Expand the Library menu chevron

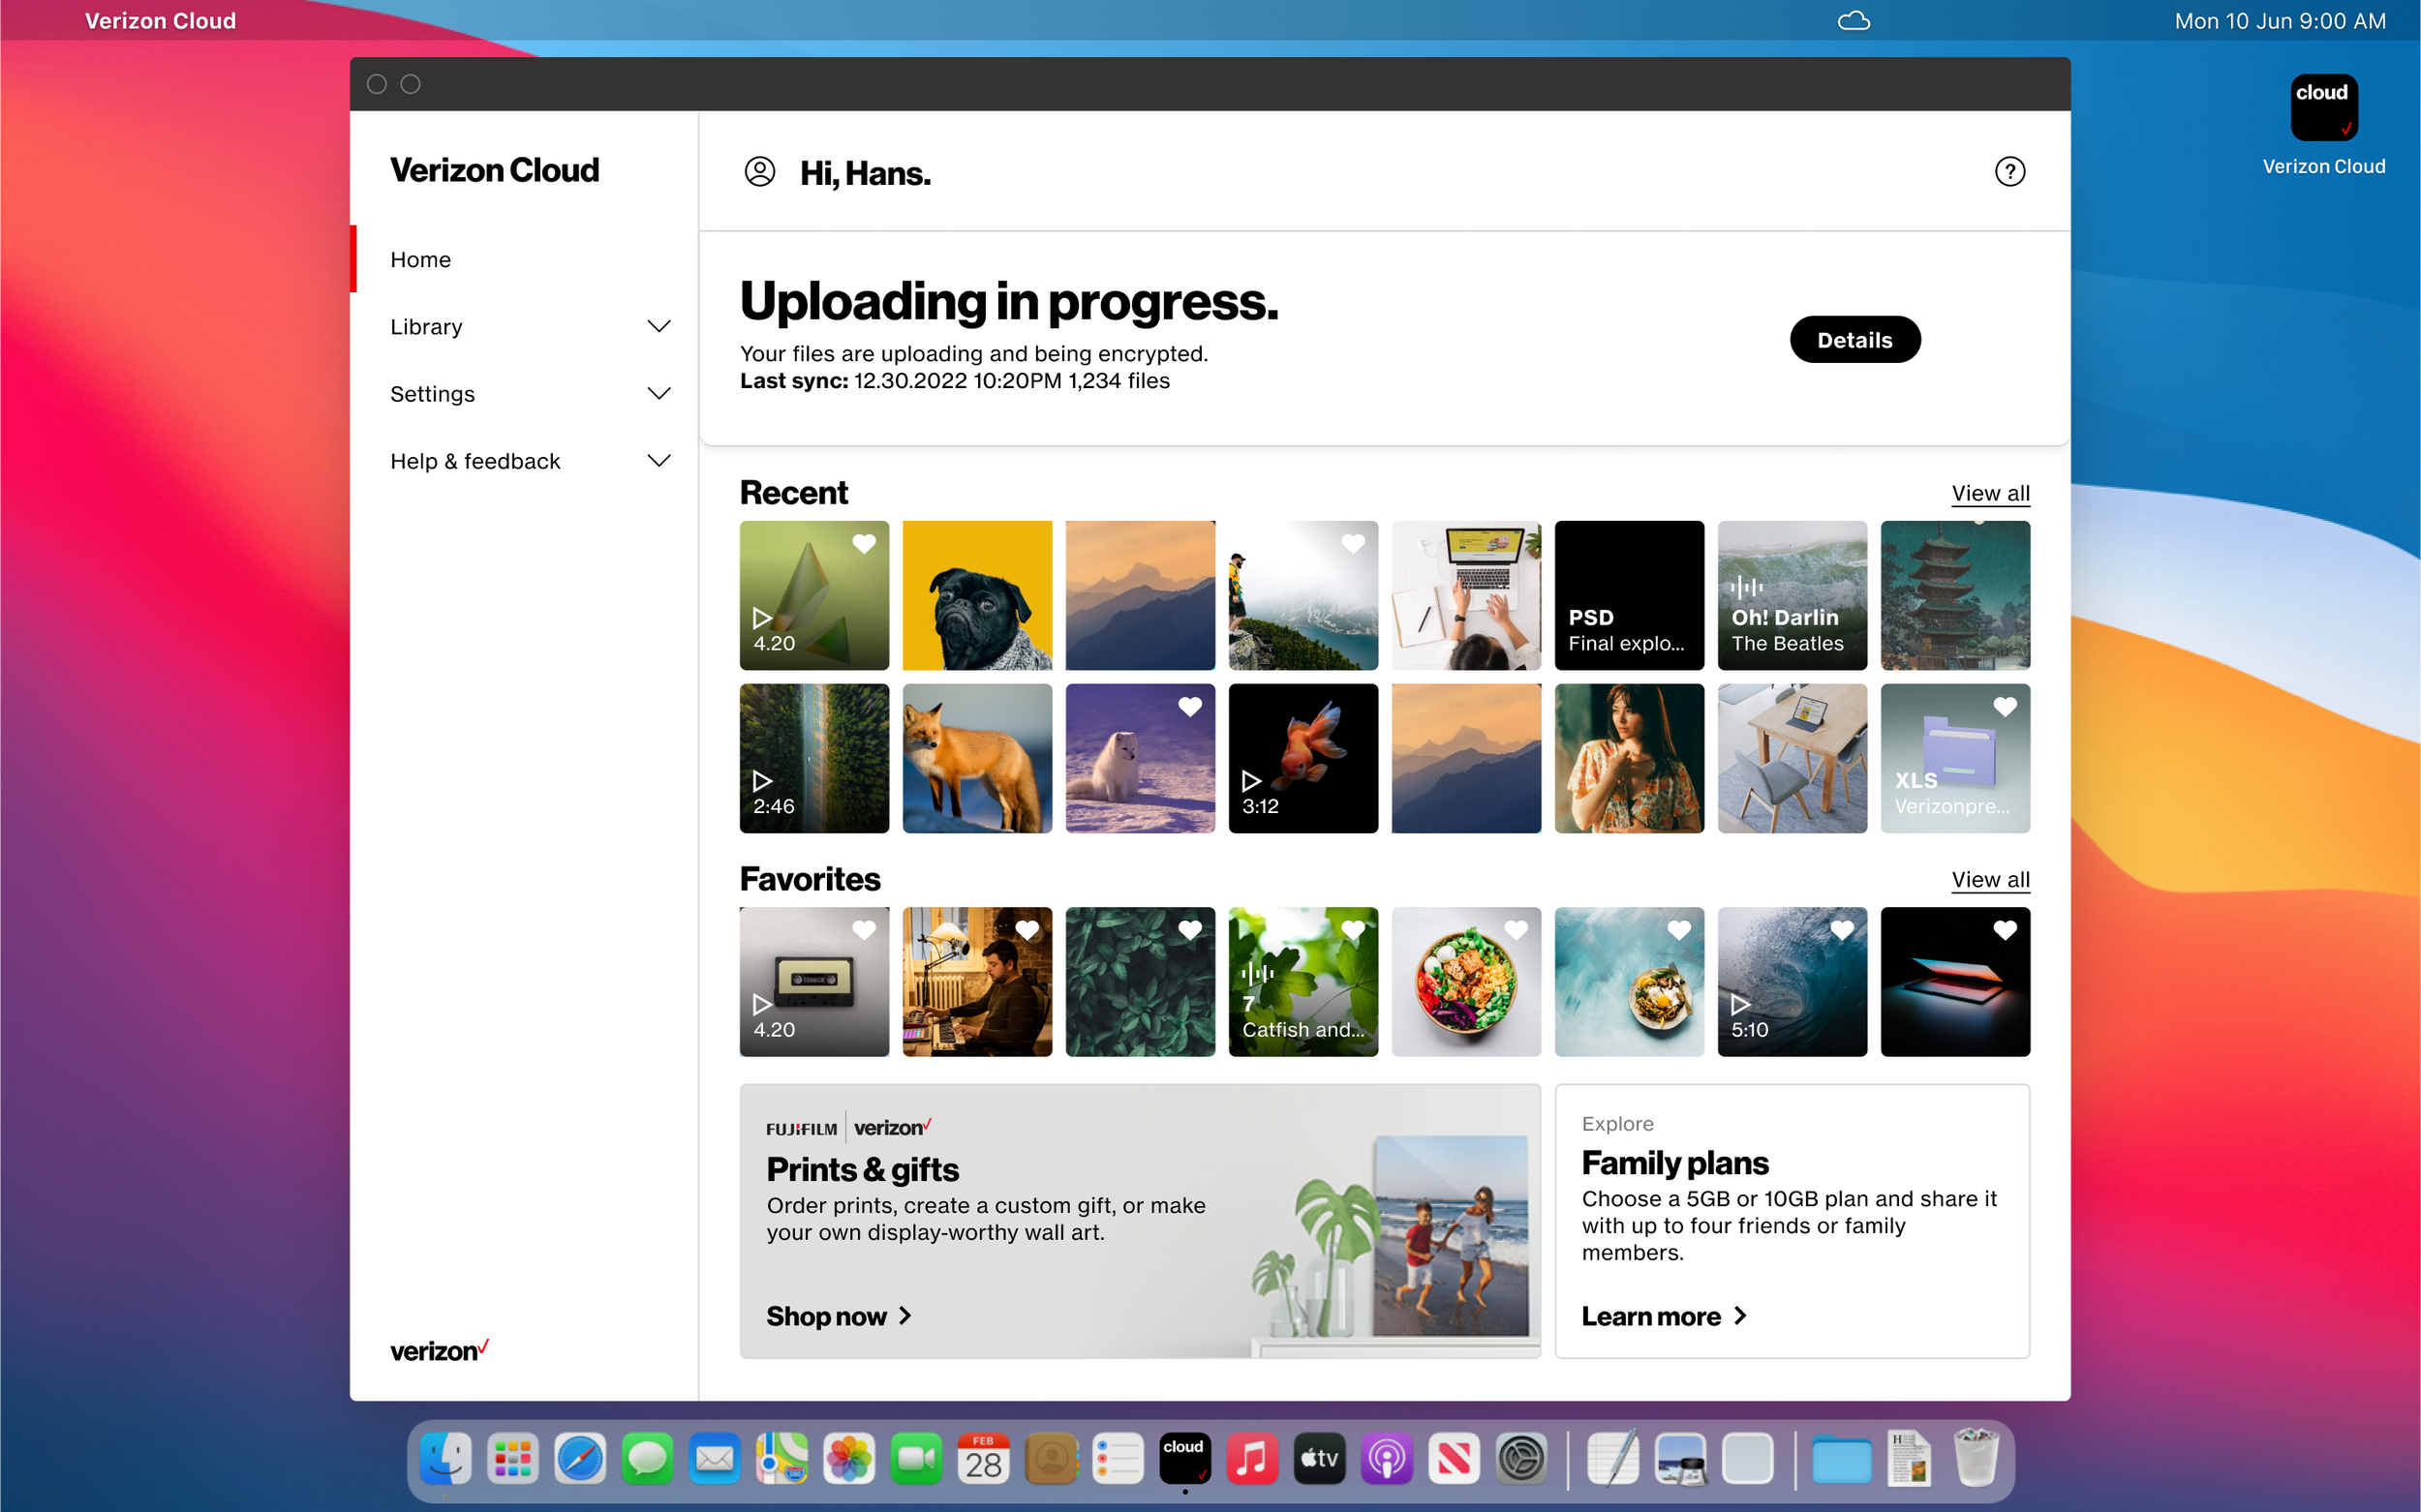click(x=659, y=327)
